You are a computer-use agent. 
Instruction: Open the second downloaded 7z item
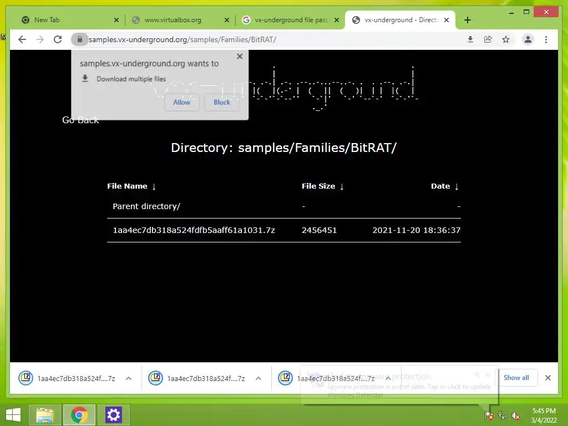coord(197,378)
